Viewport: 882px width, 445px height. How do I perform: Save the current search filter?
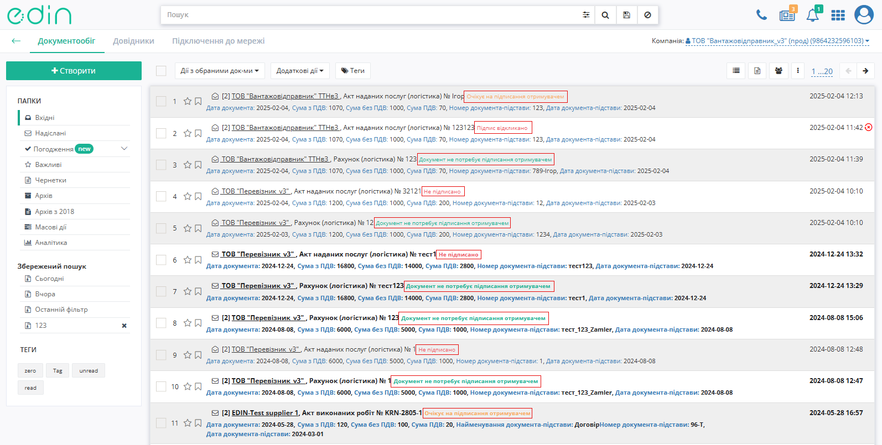626,15
